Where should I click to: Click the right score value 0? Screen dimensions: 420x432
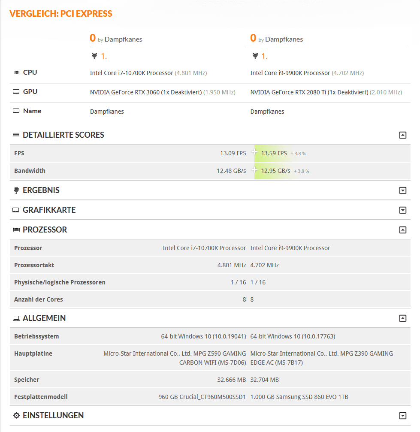[253, 38]
